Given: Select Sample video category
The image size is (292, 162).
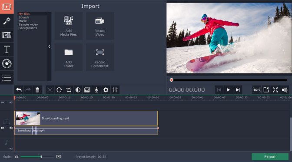Looking at the screenshot, I should pyautogui.click(x=28, y=24).
